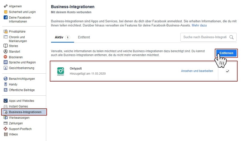Click the Onlypult app logo icon
Image resolution: width=241 pixels, height=141 pixels.
click(61, 71)
